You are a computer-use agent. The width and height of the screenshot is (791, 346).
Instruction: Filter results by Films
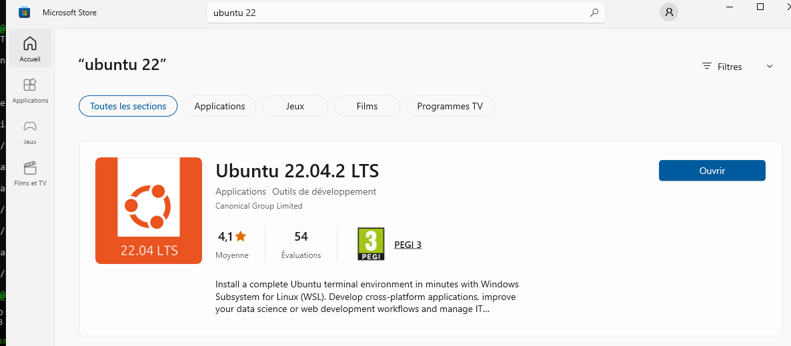click(367, 106)
